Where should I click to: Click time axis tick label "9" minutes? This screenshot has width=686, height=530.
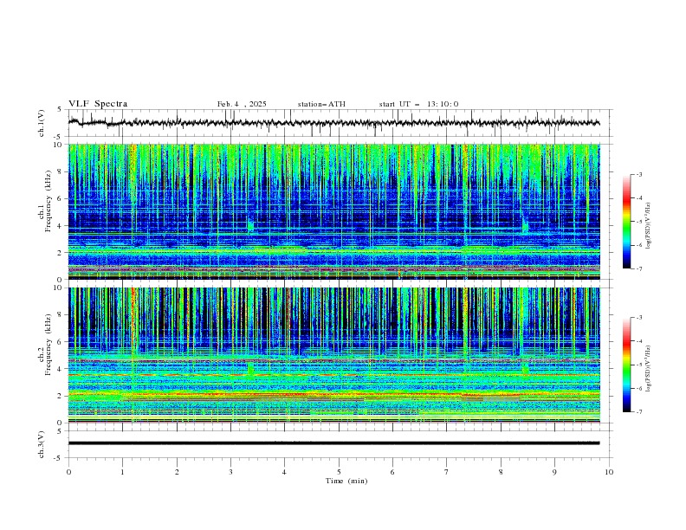tap(554, 472)
